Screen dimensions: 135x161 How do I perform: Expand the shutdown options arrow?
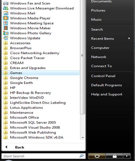[127, 156]
